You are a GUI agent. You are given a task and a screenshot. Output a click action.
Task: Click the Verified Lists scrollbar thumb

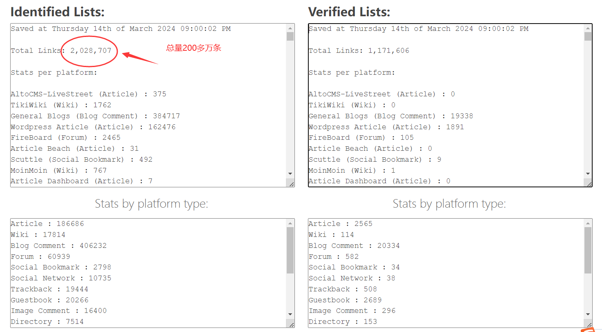coord(588,37)
